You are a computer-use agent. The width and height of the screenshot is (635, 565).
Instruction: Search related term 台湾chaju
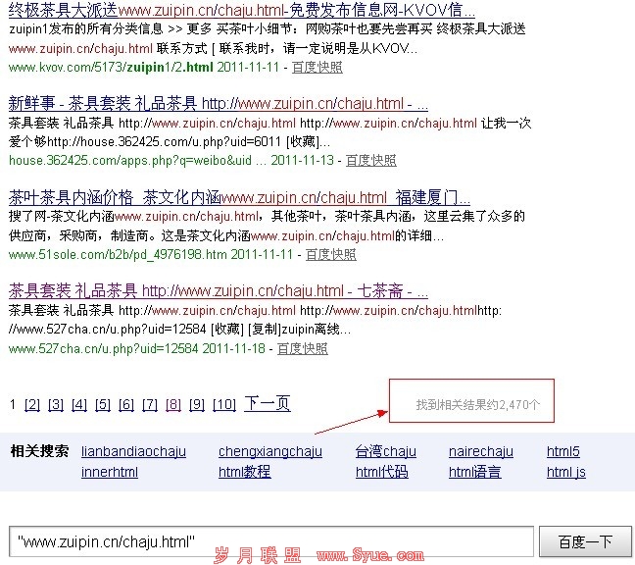[x=386, y=451]
